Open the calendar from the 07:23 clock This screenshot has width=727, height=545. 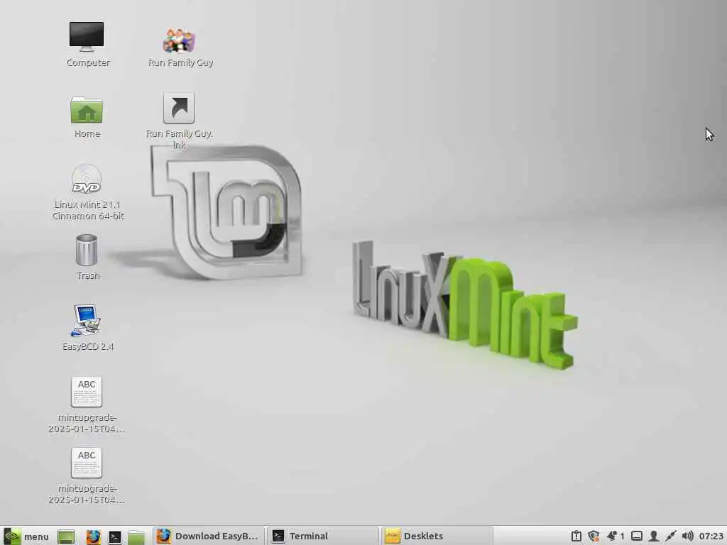point(711,536)
